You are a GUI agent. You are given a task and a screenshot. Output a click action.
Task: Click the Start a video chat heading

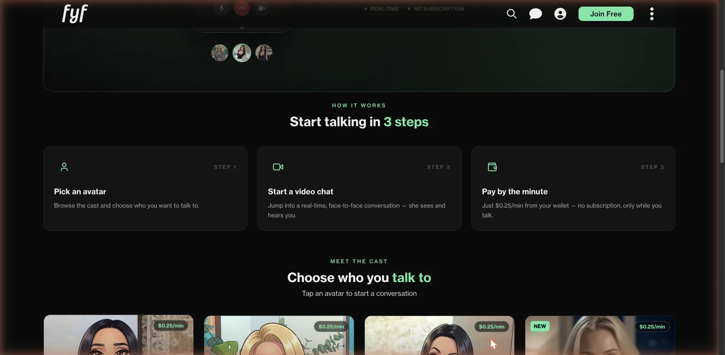pyautogui.click(x=300, y=191)
